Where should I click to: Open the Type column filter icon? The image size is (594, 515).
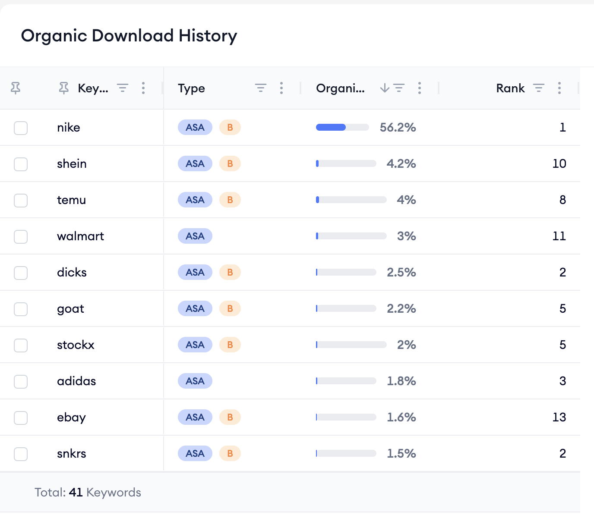[x=261, y=88]
